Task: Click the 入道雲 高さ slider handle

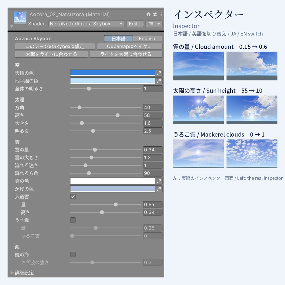Action: click(102, 212)
